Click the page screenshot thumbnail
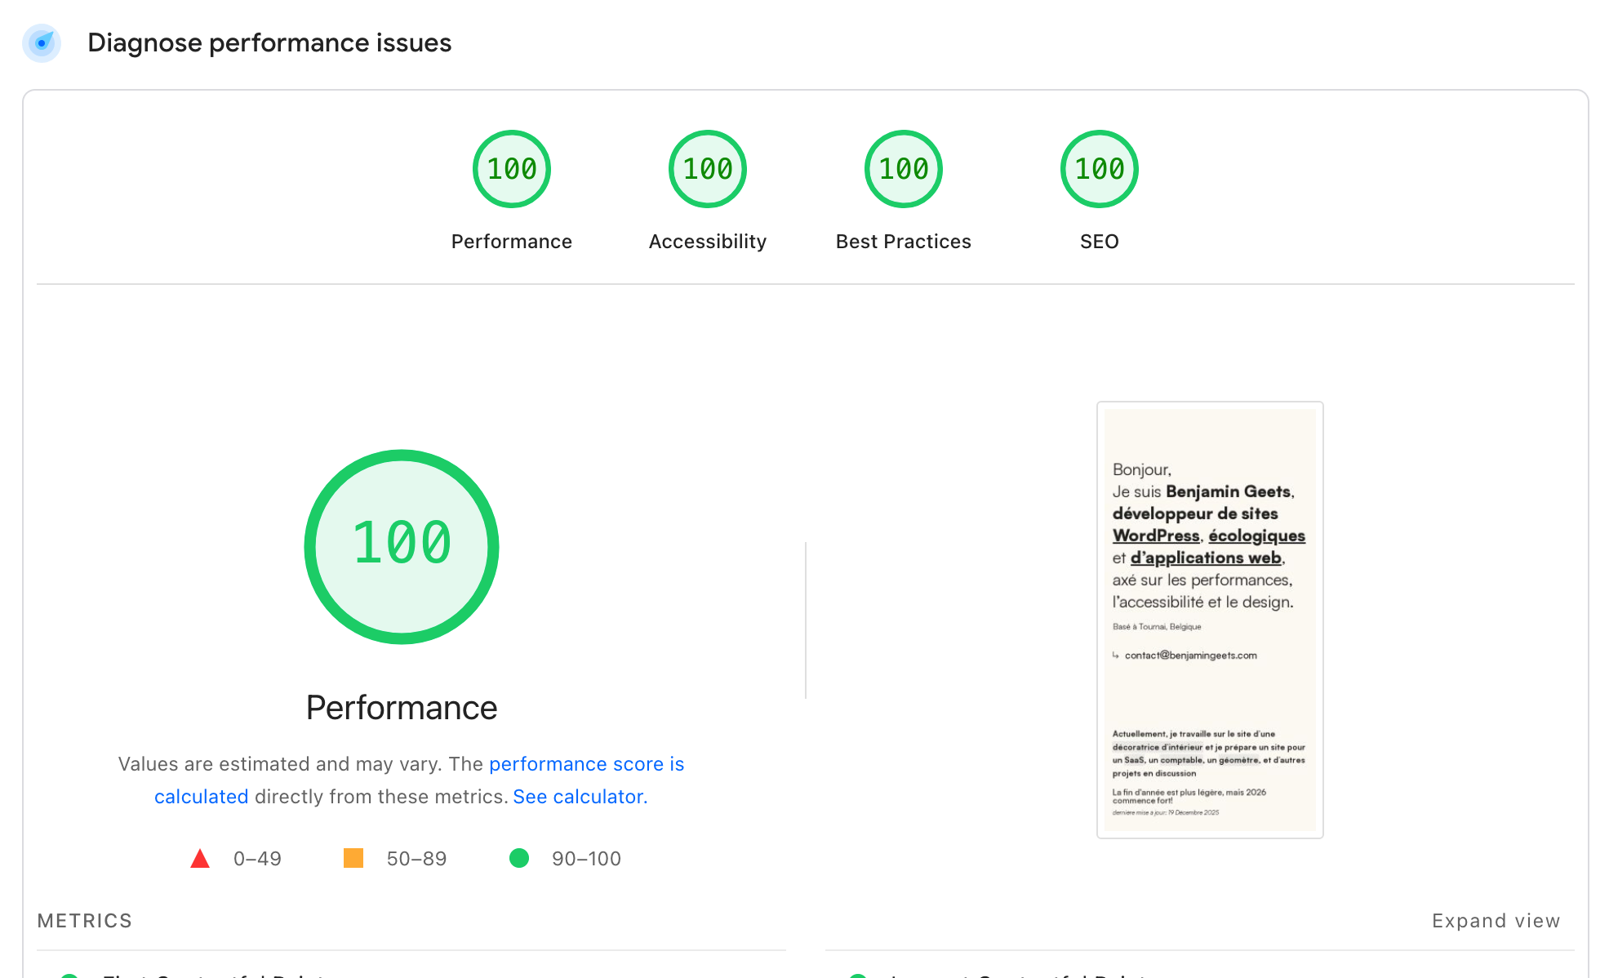Image resolution: width=1618 pixels, height=978 pixels. [1209, 618]
